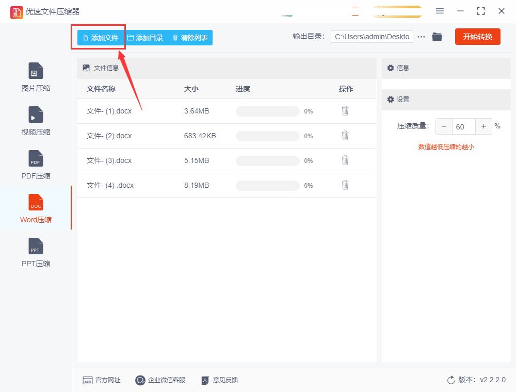Click the 大小 column header
The width and height of the screenshot is (516, 392).
pos(191,89)
